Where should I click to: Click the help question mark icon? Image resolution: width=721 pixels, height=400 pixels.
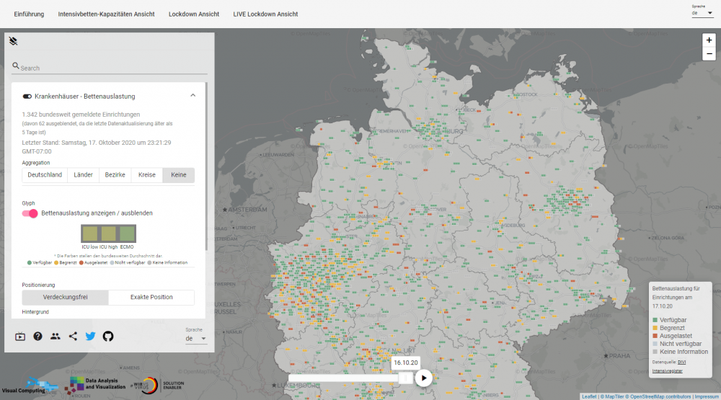point(37,336)
